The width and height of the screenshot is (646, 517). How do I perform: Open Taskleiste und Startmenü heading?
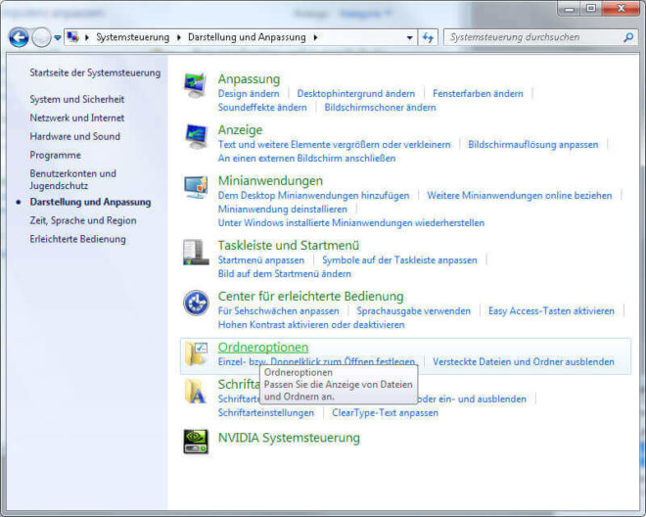point(289,246)
